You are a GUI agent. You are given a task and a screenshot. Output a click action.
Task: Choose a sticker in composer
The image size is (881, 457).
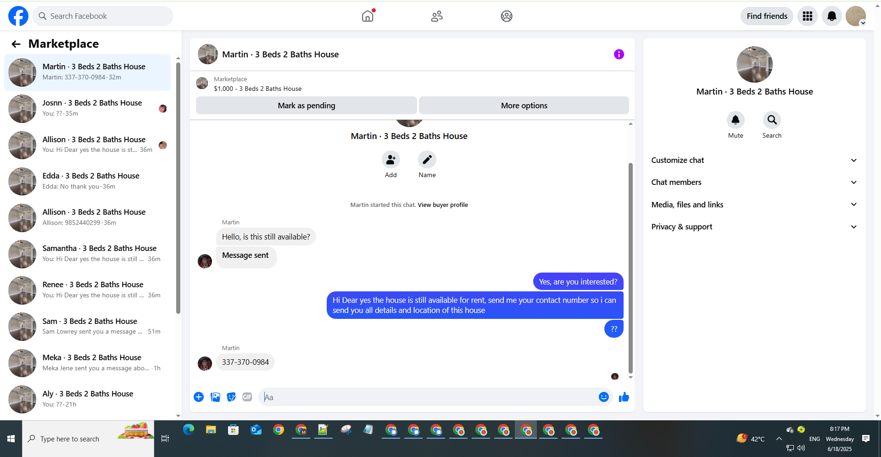[x=231, y=397]
